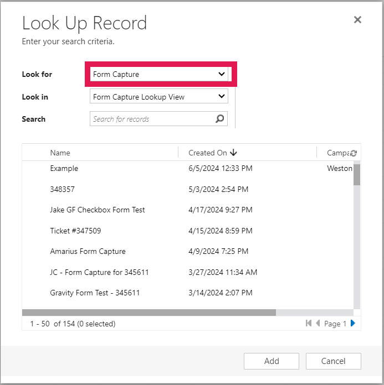Sort by the Created On column header
The height and width of the screenshot is (385, 384).
click(208, 153)
